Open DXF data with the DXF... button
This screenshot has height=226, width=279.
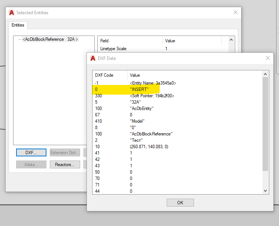(31, 153)
